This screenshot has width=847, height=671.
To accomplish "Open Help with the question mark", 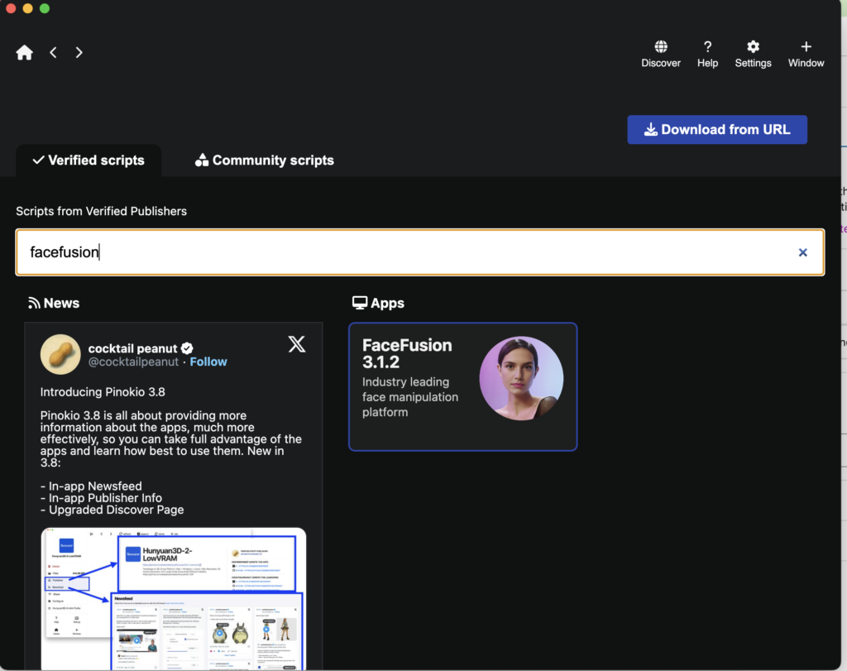I will coord(707,54).
